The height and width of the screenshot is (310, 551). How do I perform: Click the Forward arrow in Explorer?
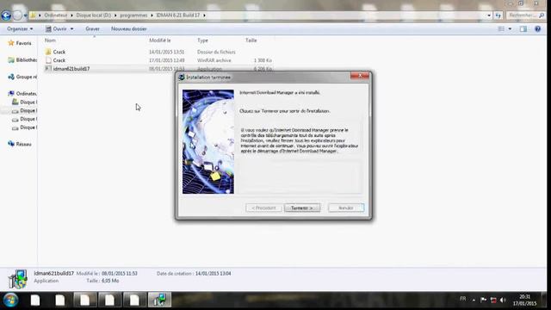tap(17, 15)
